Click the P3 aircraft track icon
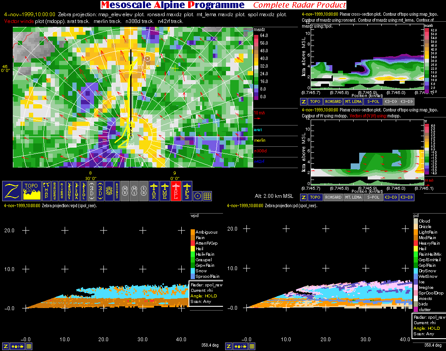Viewport: 446px width, 351px height. [187, 191]
